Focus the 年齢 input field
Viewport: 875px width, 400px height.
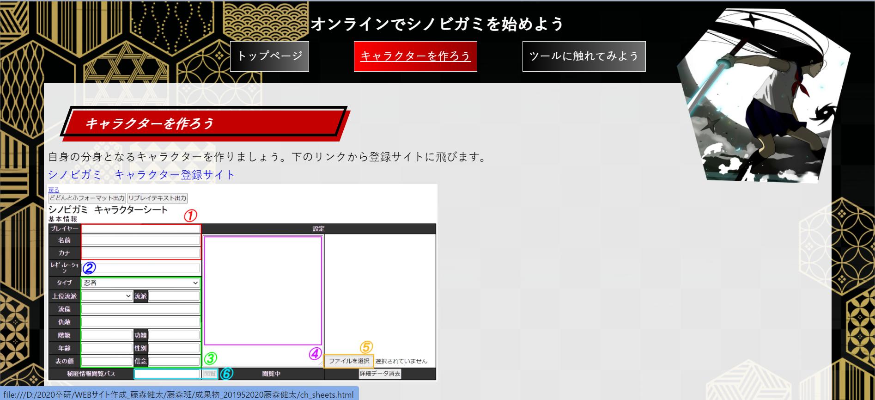pyautogui.click(x=107, y=348)
